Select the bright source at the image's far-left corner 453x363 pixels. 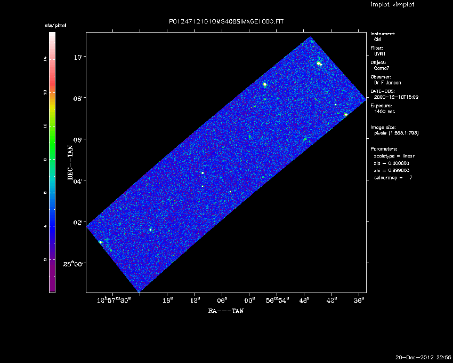[100, 242]
